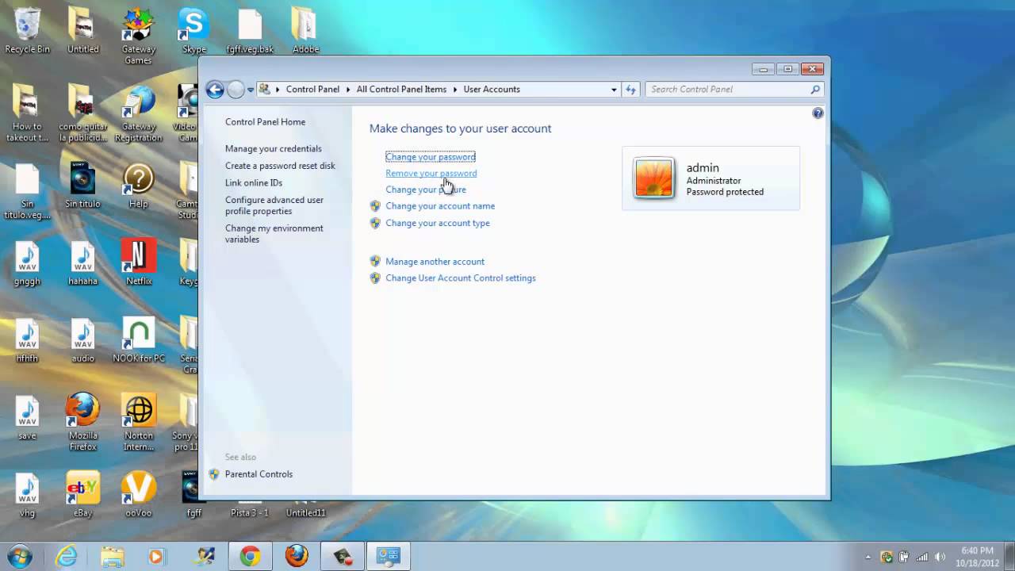Select the Sin titulo desktop icon
The height and width of the screenshot is (571, 1015).
pyautogui.click(x=82, y=186)
